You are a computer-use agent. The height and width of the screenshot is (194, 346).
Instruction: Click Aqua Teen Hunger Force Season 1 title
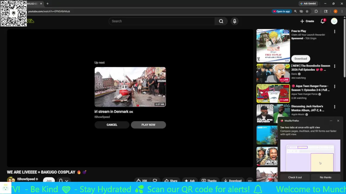coord(311,88)
